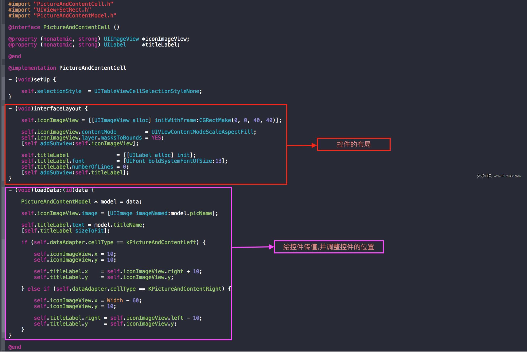Click the sizeToFit message
527x352 pixels.
tap(89, 231)
